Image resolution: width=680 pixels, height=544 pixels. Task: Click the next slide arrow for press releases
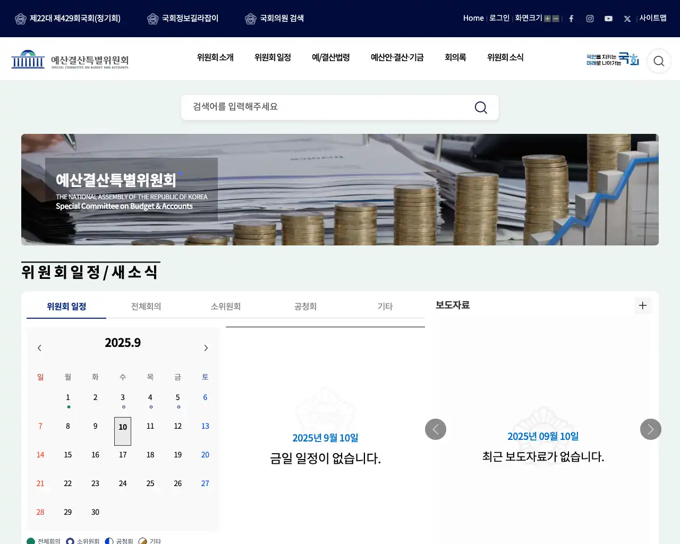651,429
